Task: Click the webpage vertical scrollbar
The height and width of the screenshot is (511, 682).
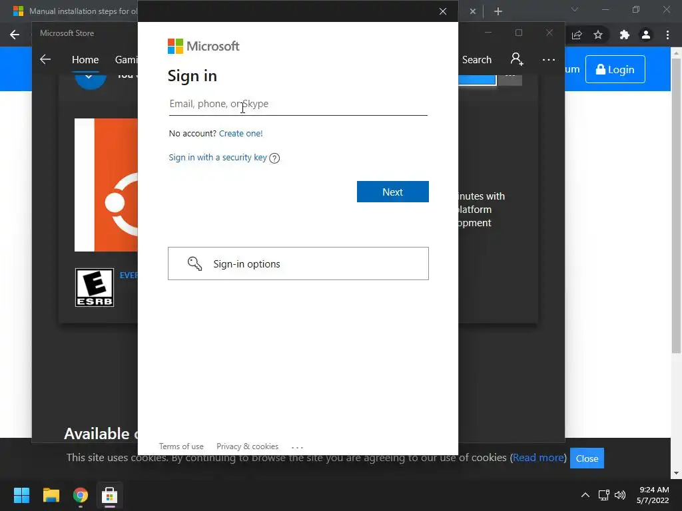Action: 676,206
